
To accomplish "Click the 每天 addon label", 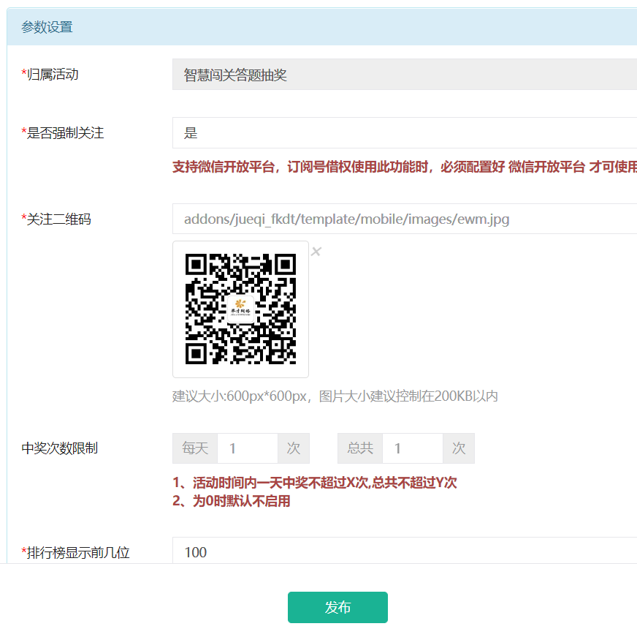I will pyautogui.click(x=195, y=448).
